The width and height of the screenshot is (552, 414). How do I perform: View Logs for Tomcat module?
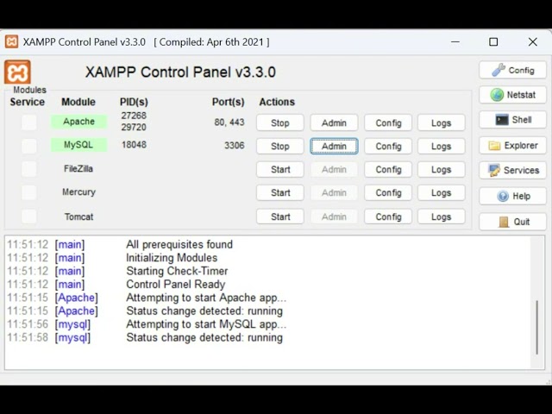pos(441,217)
